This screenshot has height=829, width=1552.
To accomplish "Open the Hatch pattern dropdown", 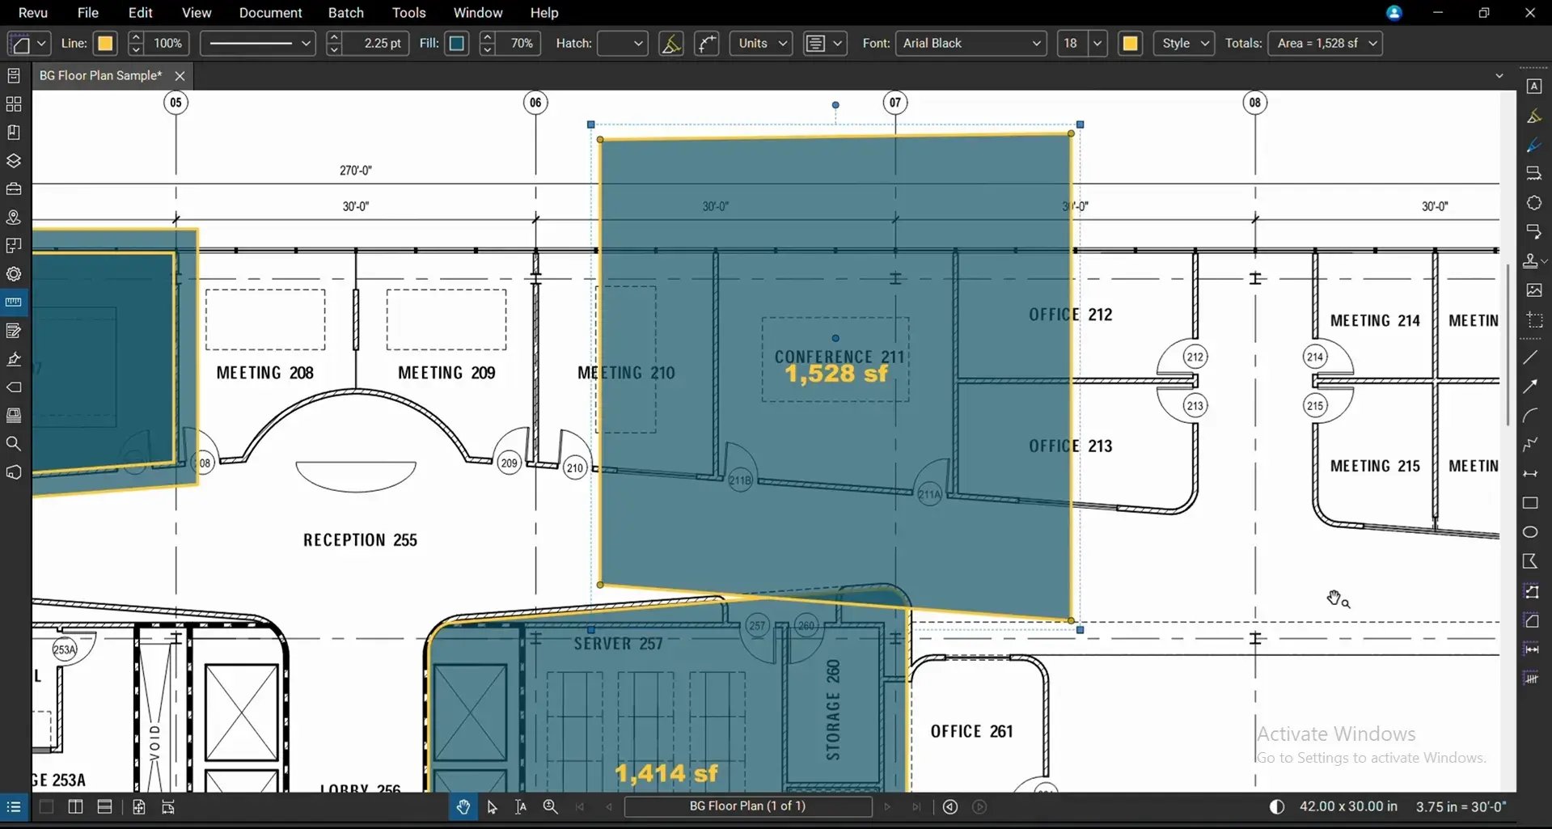I will click(622, 44).
